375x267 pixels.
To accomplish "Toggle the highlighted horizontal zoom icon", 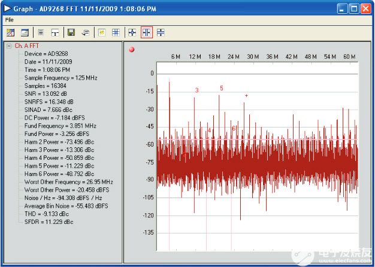I will (x=146, y=32).
